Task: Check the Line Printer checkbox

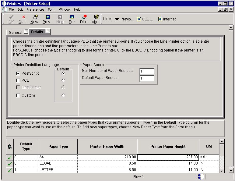Action: (x=18, y=87)
